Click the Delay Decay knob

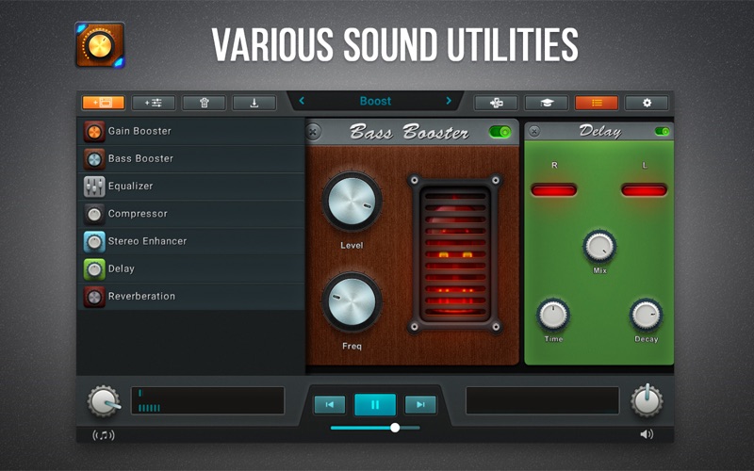point(646,315)
